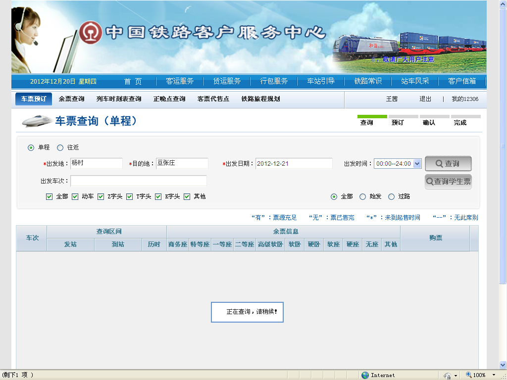This screenshot has width=507, height=380.
Task: Switch to the 铁路旅程规划 tab
Action: (260, 99)
